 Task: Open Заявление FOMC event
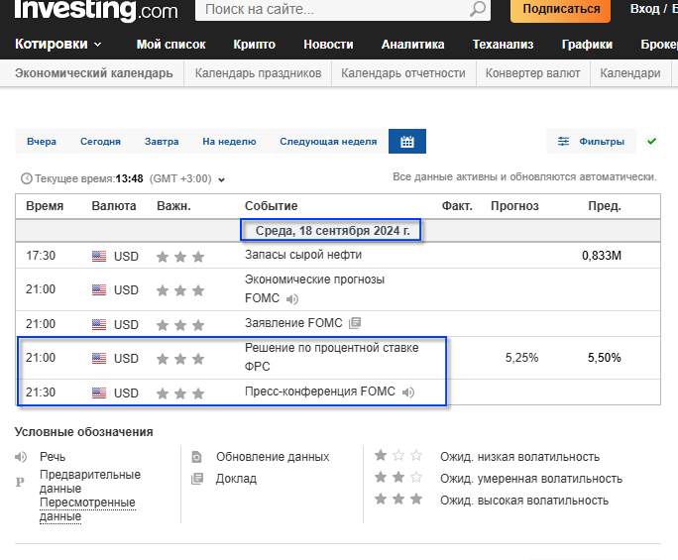(293, 323)
